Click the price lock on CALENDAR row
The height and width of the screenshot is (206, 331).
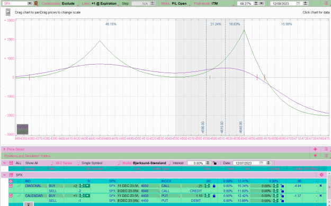pyautogui.click(x=214, y=196)
